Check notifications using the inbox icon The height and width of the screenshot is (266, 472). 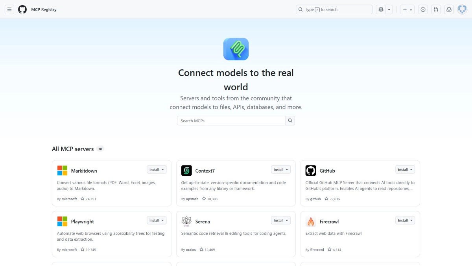(x=449, y=9)
